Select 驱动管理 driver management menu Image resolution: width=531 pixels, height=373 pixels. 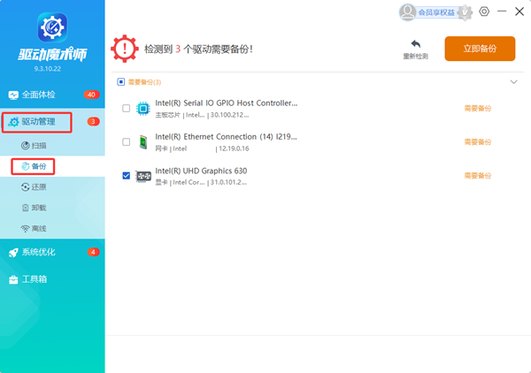37,122
